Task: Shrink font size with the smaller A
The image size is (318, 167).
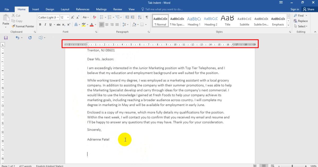Action: (78, 17)
